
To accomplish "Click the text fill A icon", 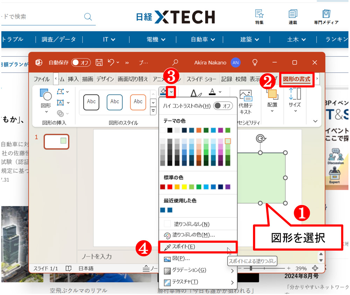I will point(212,91).
